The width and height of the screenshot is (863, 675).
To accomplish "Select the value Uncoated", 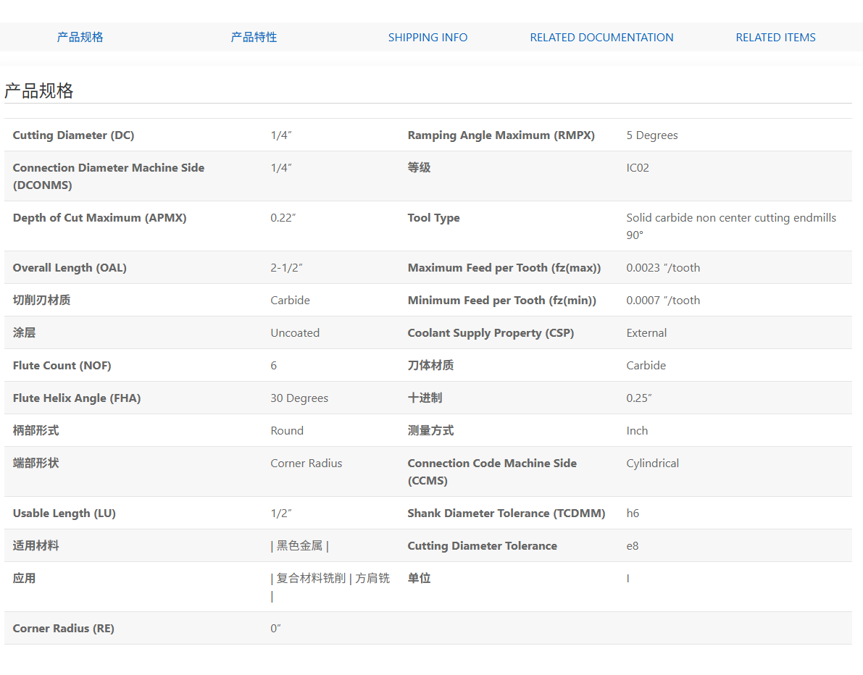I will [x=294, y=333].
